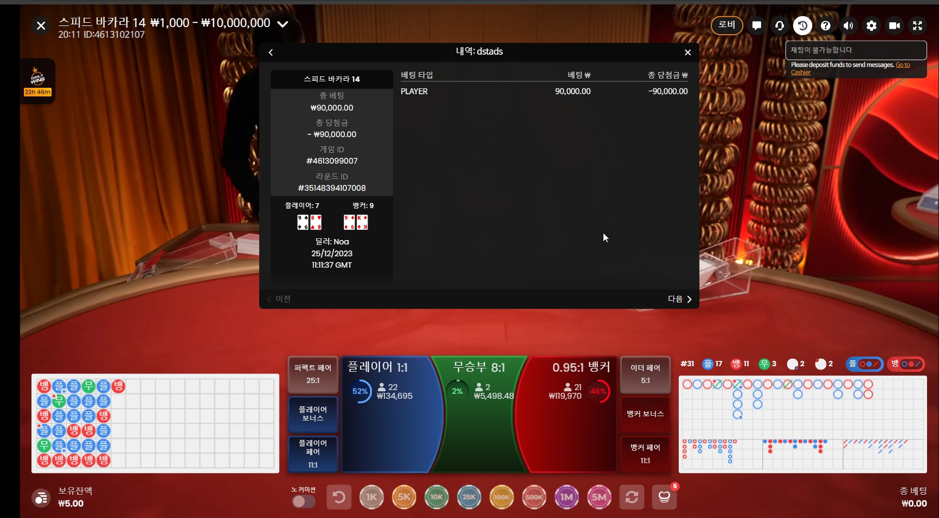Open the balance coins icon beside 보유잔액
Screen dimensions: 939x518
pyautogui.click(x=41, y=497)
